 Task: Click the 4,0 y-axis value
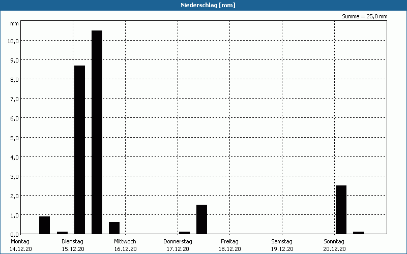pos(14,157)
